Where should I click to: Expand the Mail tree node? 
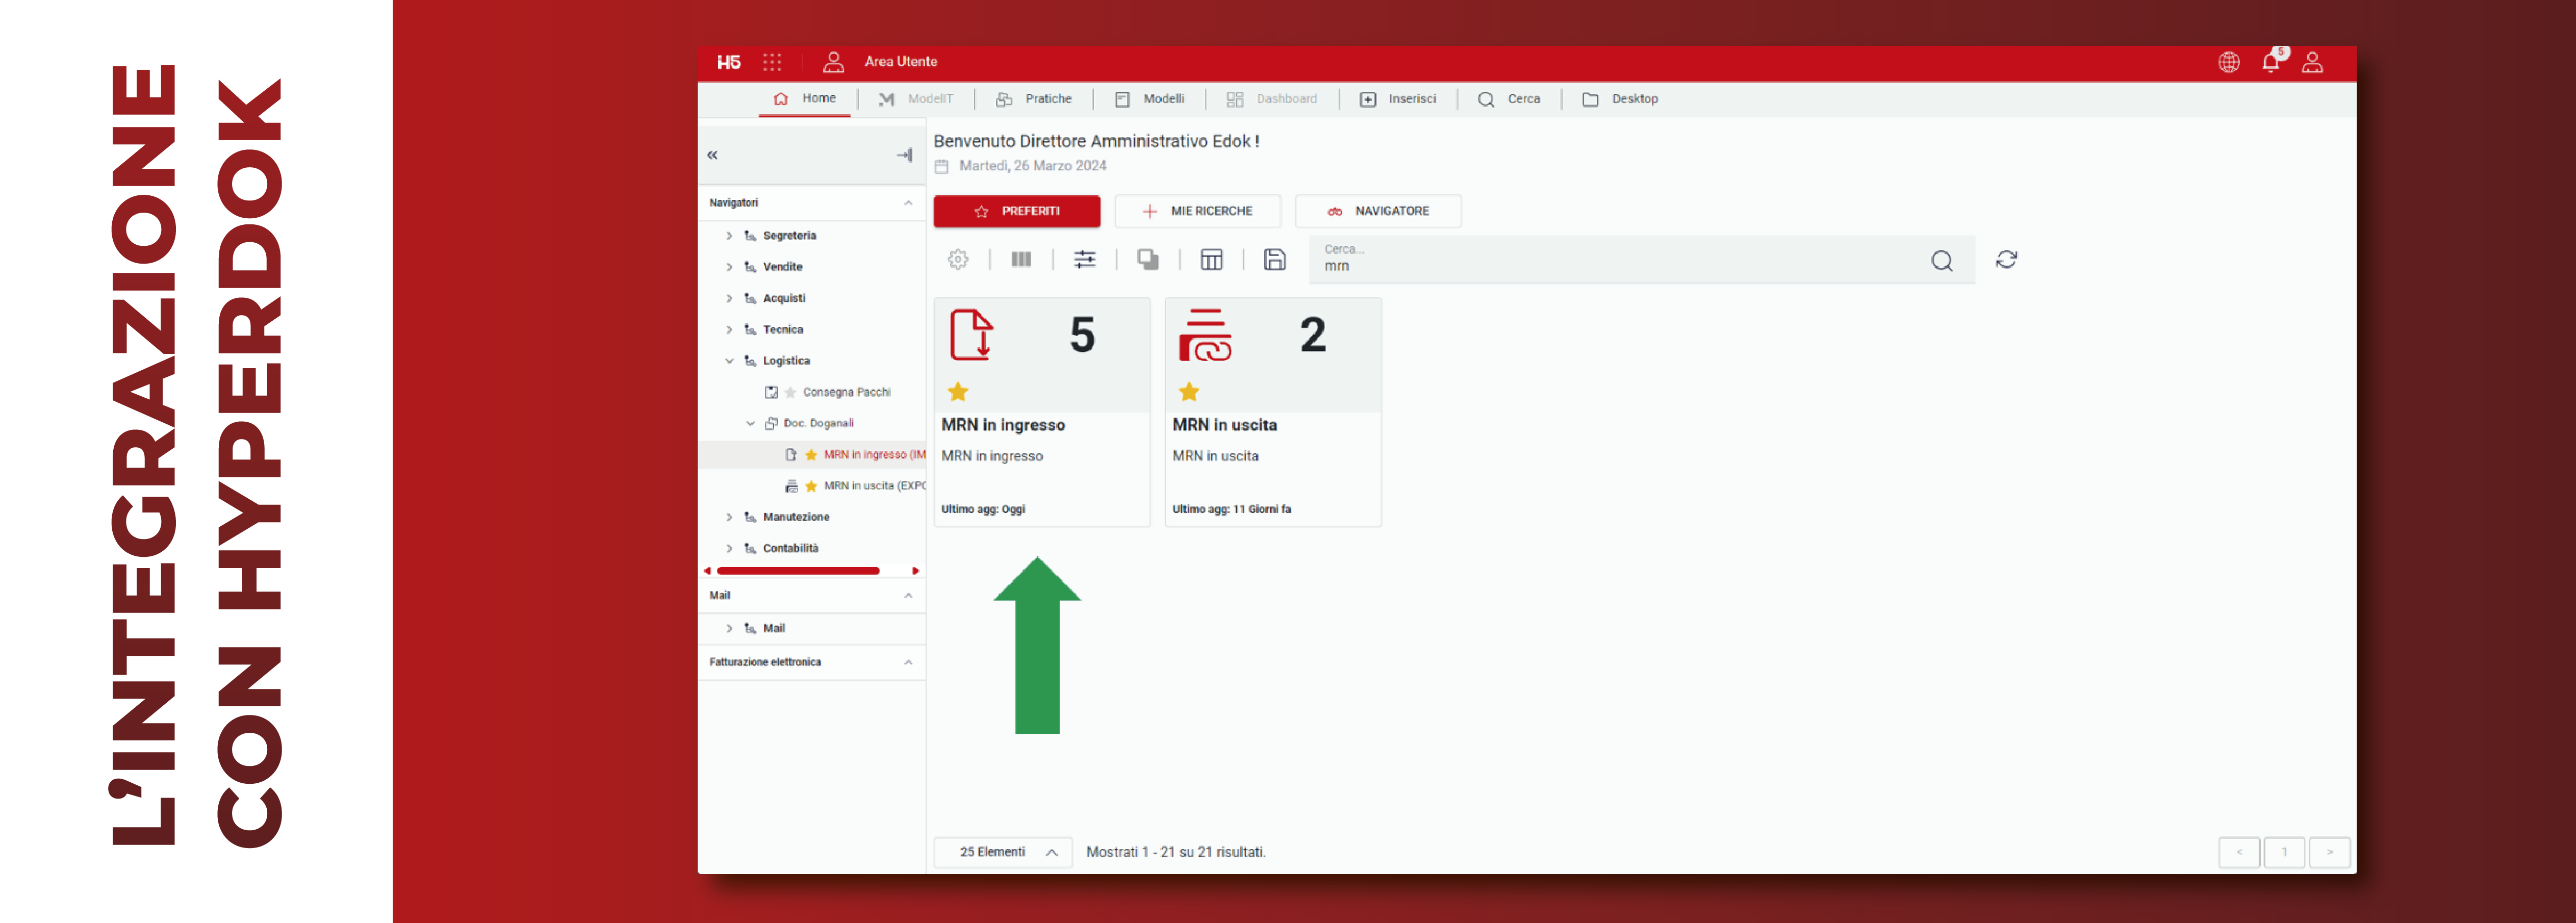pyautogui.click(x=729, y=628)
